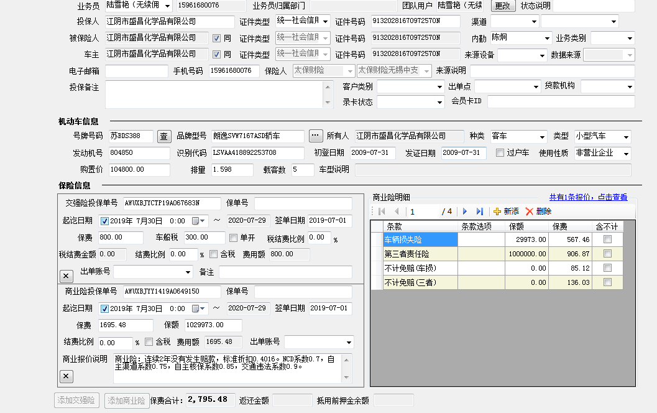Open 交强险 出单账号 dropdown

188,272
